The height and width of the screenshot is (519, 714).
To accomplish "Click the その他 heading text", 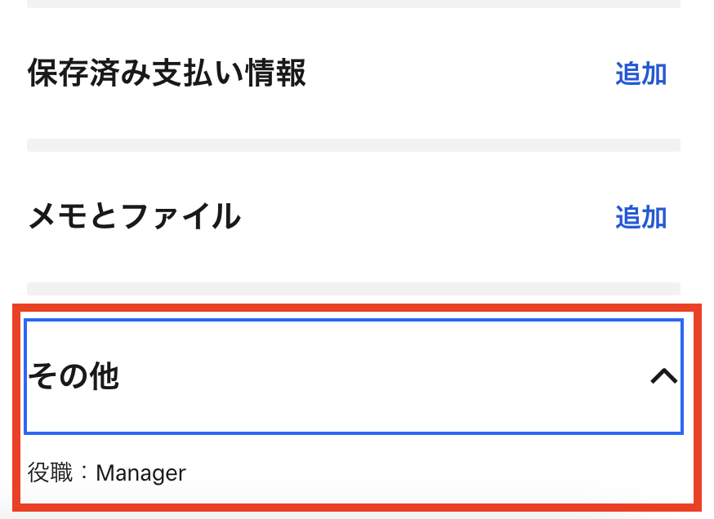I will tap(74, 376).
